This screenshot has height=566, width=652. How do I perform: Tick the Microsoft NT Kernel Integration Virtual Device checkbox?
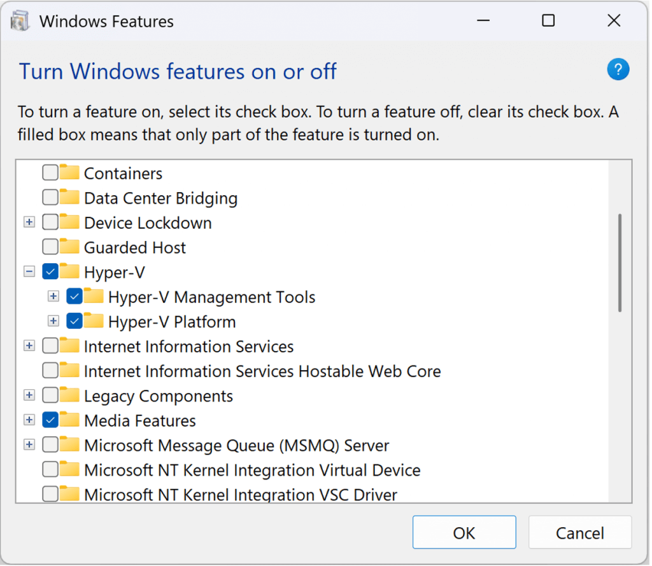pyautogui.click(x=50, y=470)
